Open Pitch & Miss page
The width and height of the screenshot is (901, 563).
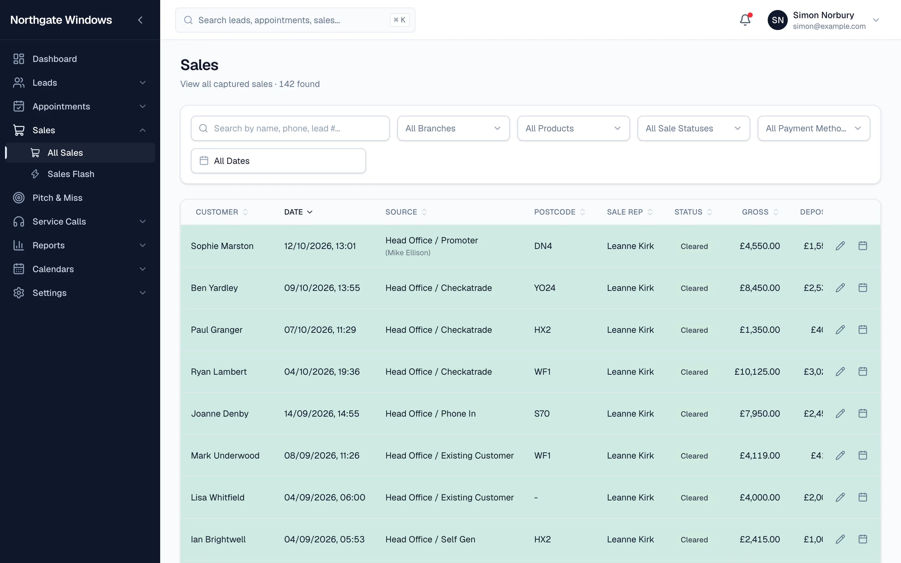pyautogui.click(x=80, y=198)
